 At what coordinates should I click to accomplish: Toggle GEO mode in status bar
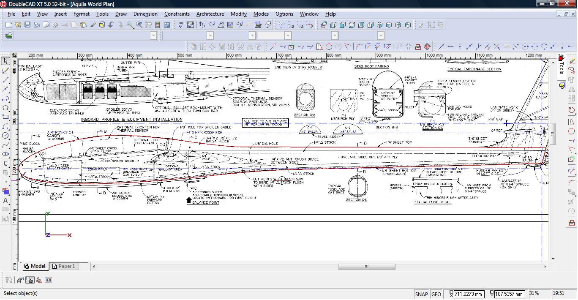pos(436,294)
